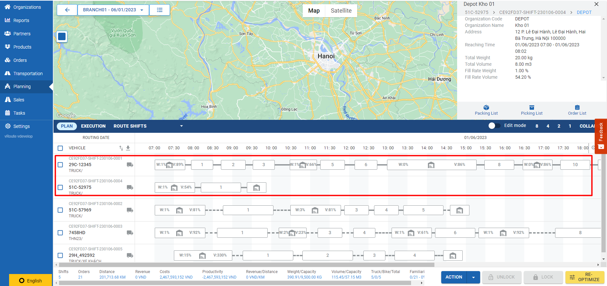Switch to the PLAN tab
The width and height of the screenshot is (607, 286).
click(x=67, y=126)
